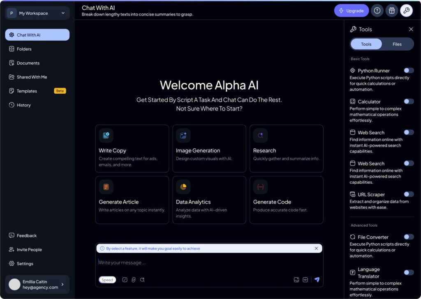
Task: Click the voice waveform input icon
Action: tap(305, 280)
